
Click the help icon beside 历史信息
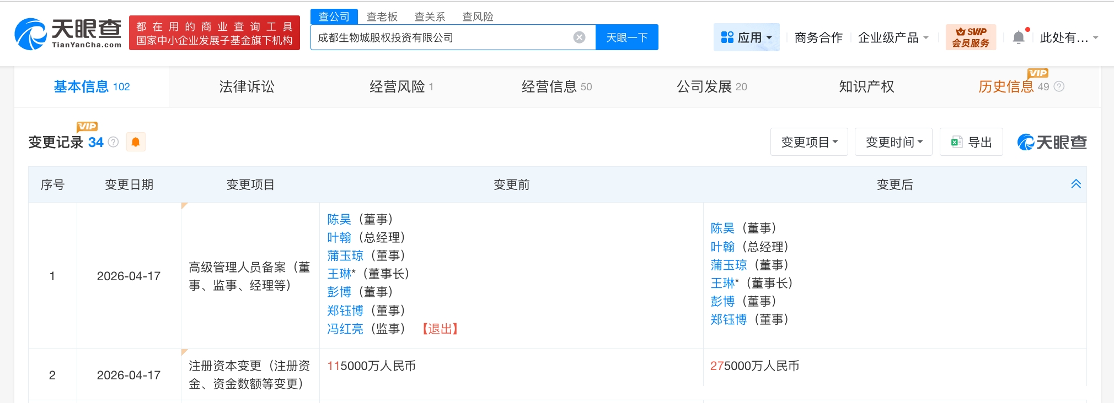coord(1059,86)
